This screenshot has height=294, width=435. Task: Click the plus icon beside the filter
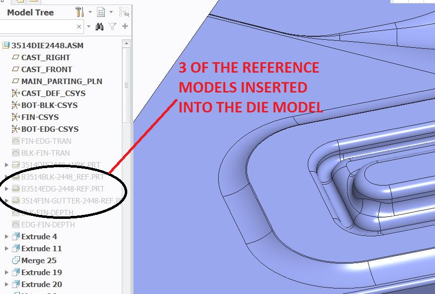coord(124,26)
